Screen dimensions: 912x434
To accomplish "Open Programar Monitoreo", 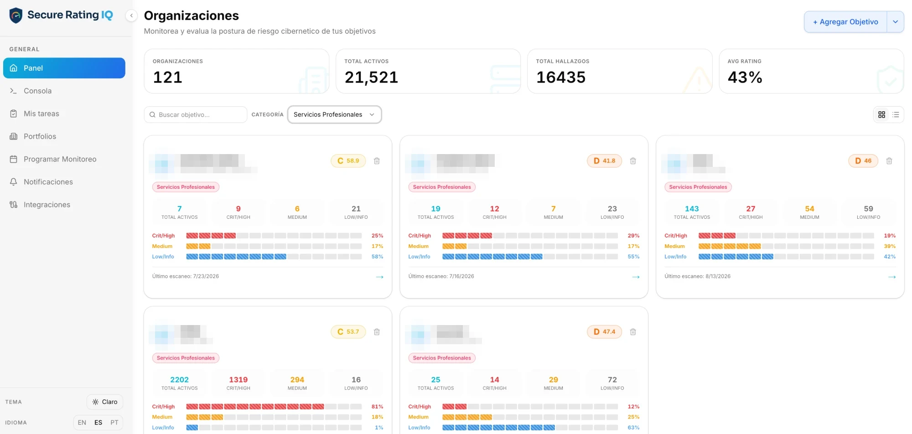I will click(x=64, y=159).
